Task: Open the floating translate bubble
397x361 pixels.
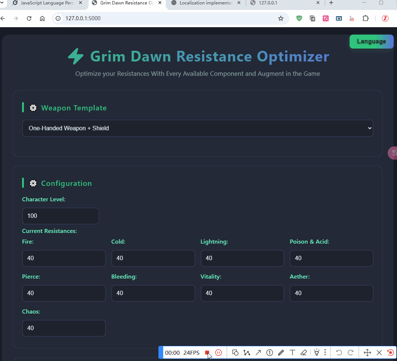Action: coord(393,153)
